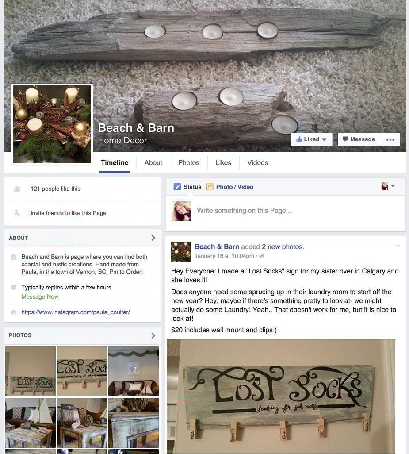Open the Videos tab
The width and height of the screenshot is (409, 454).
tap(257, 163)
